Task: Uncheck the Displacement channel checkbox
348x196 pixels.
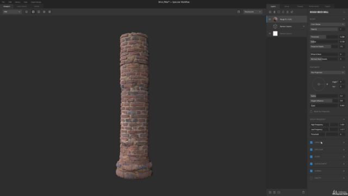Action: pyautogui.click(x=311, y=164)
